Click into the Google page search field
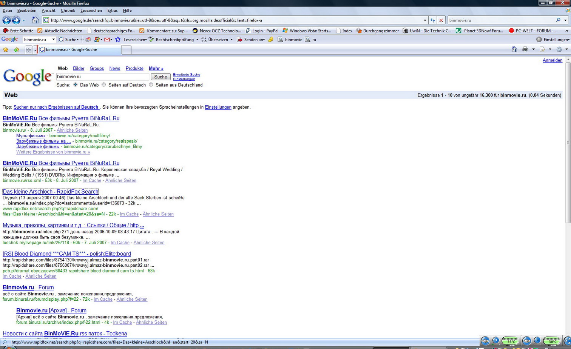The image size is (571, 349). click(103, 77)
